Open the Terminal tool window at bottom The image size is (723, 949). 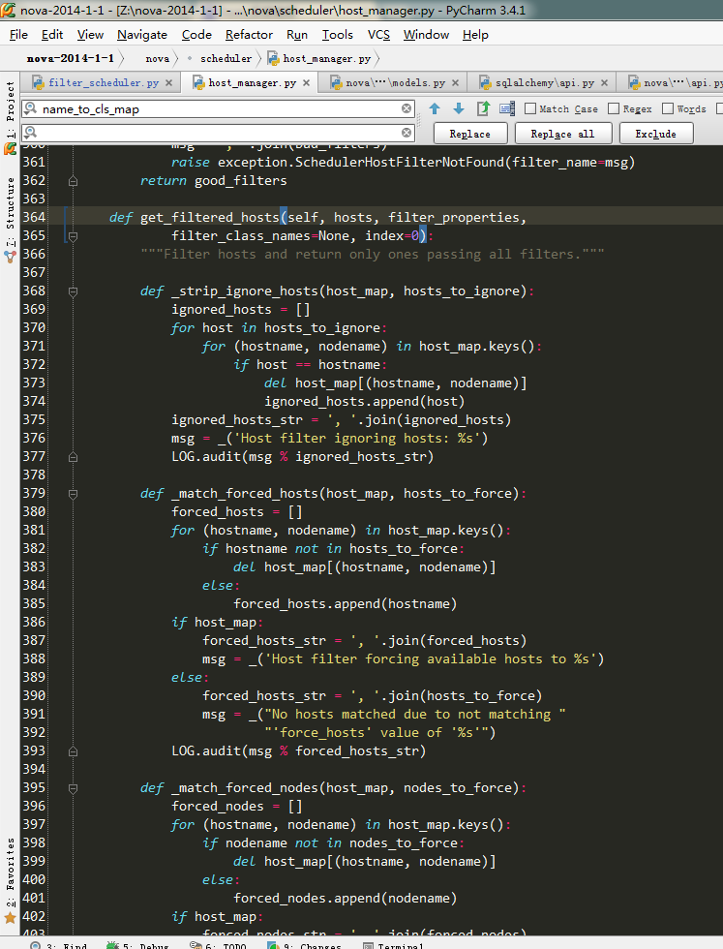[x=393, y=945]
